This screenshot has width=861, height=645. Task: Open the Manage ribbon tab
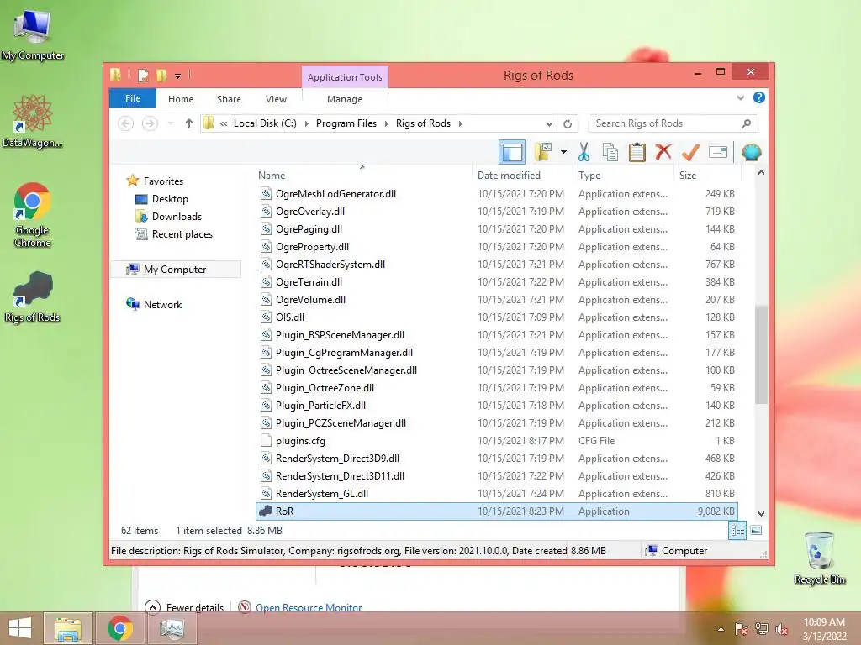pyautogui.click(x=344, y=99)
